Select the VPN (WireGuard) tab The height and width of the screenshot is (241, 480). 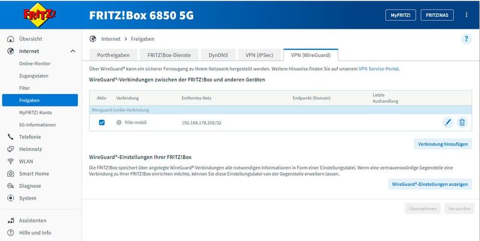pos(311,55)
